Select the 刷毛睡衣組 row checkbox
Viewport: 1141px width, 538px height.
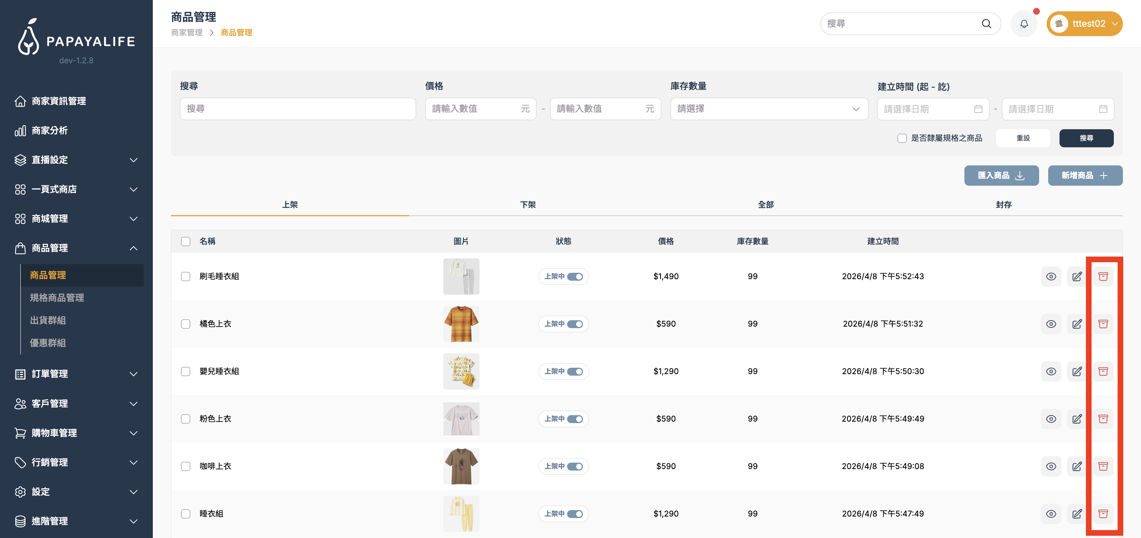[x=186, y=277]
